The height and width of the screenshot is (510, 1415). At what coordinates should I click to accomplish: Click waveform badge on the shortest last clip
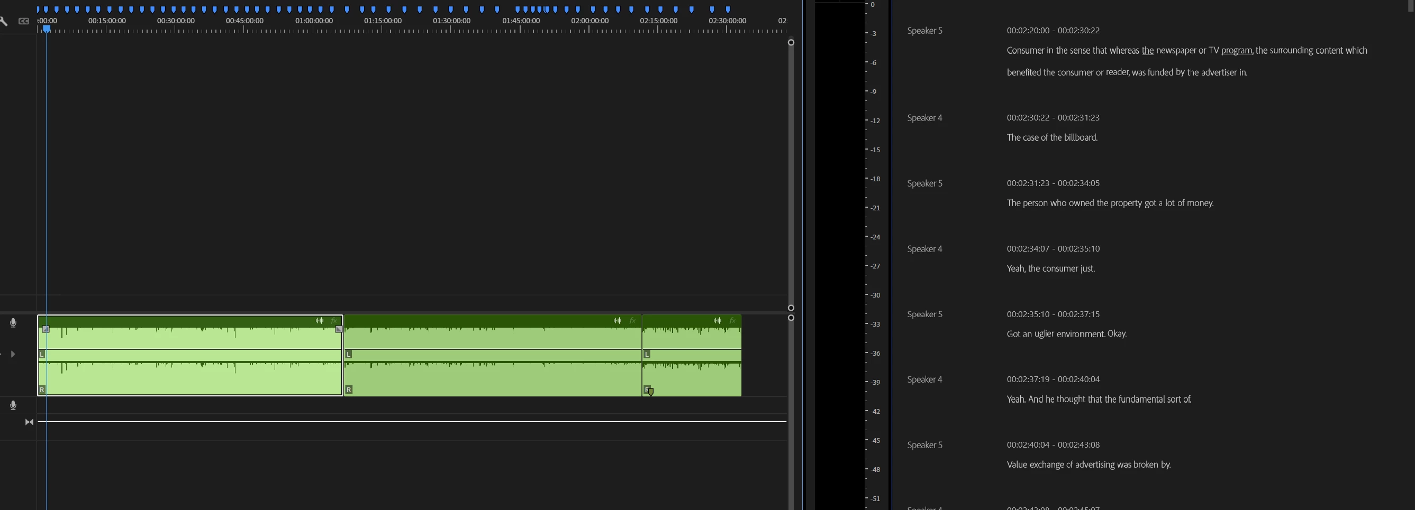718,321
